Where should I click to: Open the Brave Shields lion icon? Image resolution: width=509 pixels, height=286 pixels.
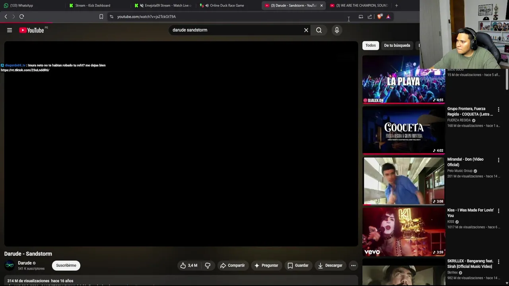click(379, 17)
